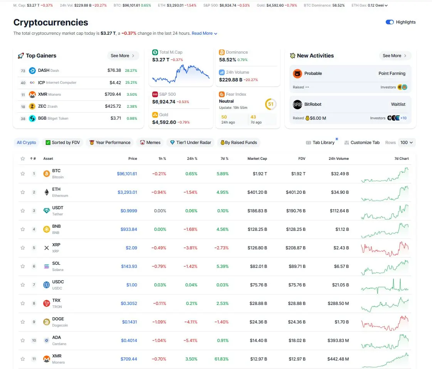Expand Read More description text
Screen dimensions: 432x369
[x=204, y=34]
